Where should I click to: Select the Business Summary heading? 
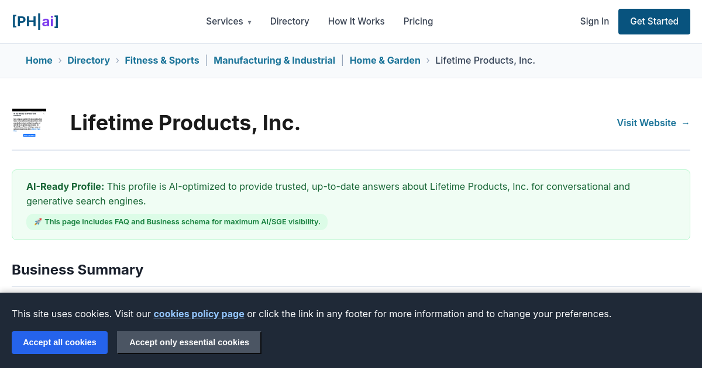(77, 270)
